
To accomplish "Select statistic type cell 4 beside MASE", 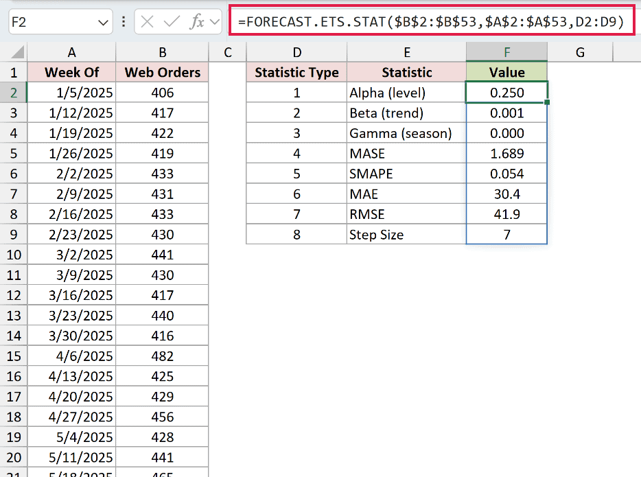I will (296, 153).
